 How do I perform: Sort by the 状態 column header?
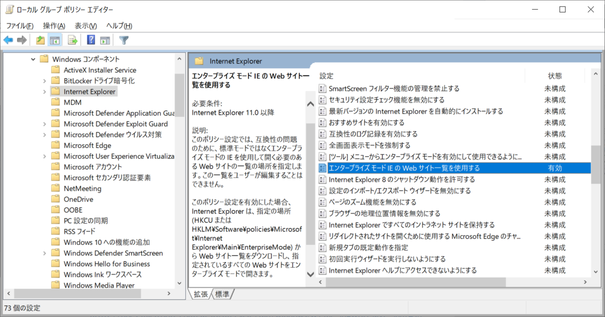click(x=555, y=76)
